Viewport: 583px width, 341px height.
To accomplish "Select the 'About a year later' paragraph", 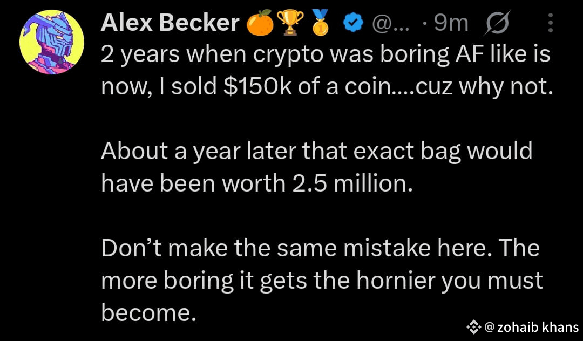I will coord(316,167).
